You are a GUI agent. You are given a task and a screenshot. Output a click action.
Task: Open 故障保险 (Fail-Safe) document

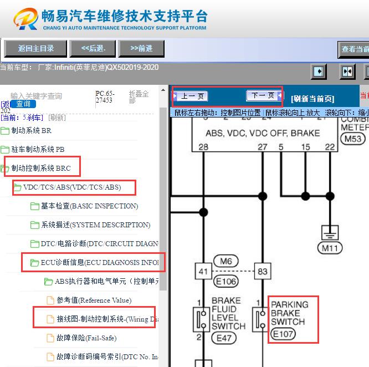tap(86, 338)
